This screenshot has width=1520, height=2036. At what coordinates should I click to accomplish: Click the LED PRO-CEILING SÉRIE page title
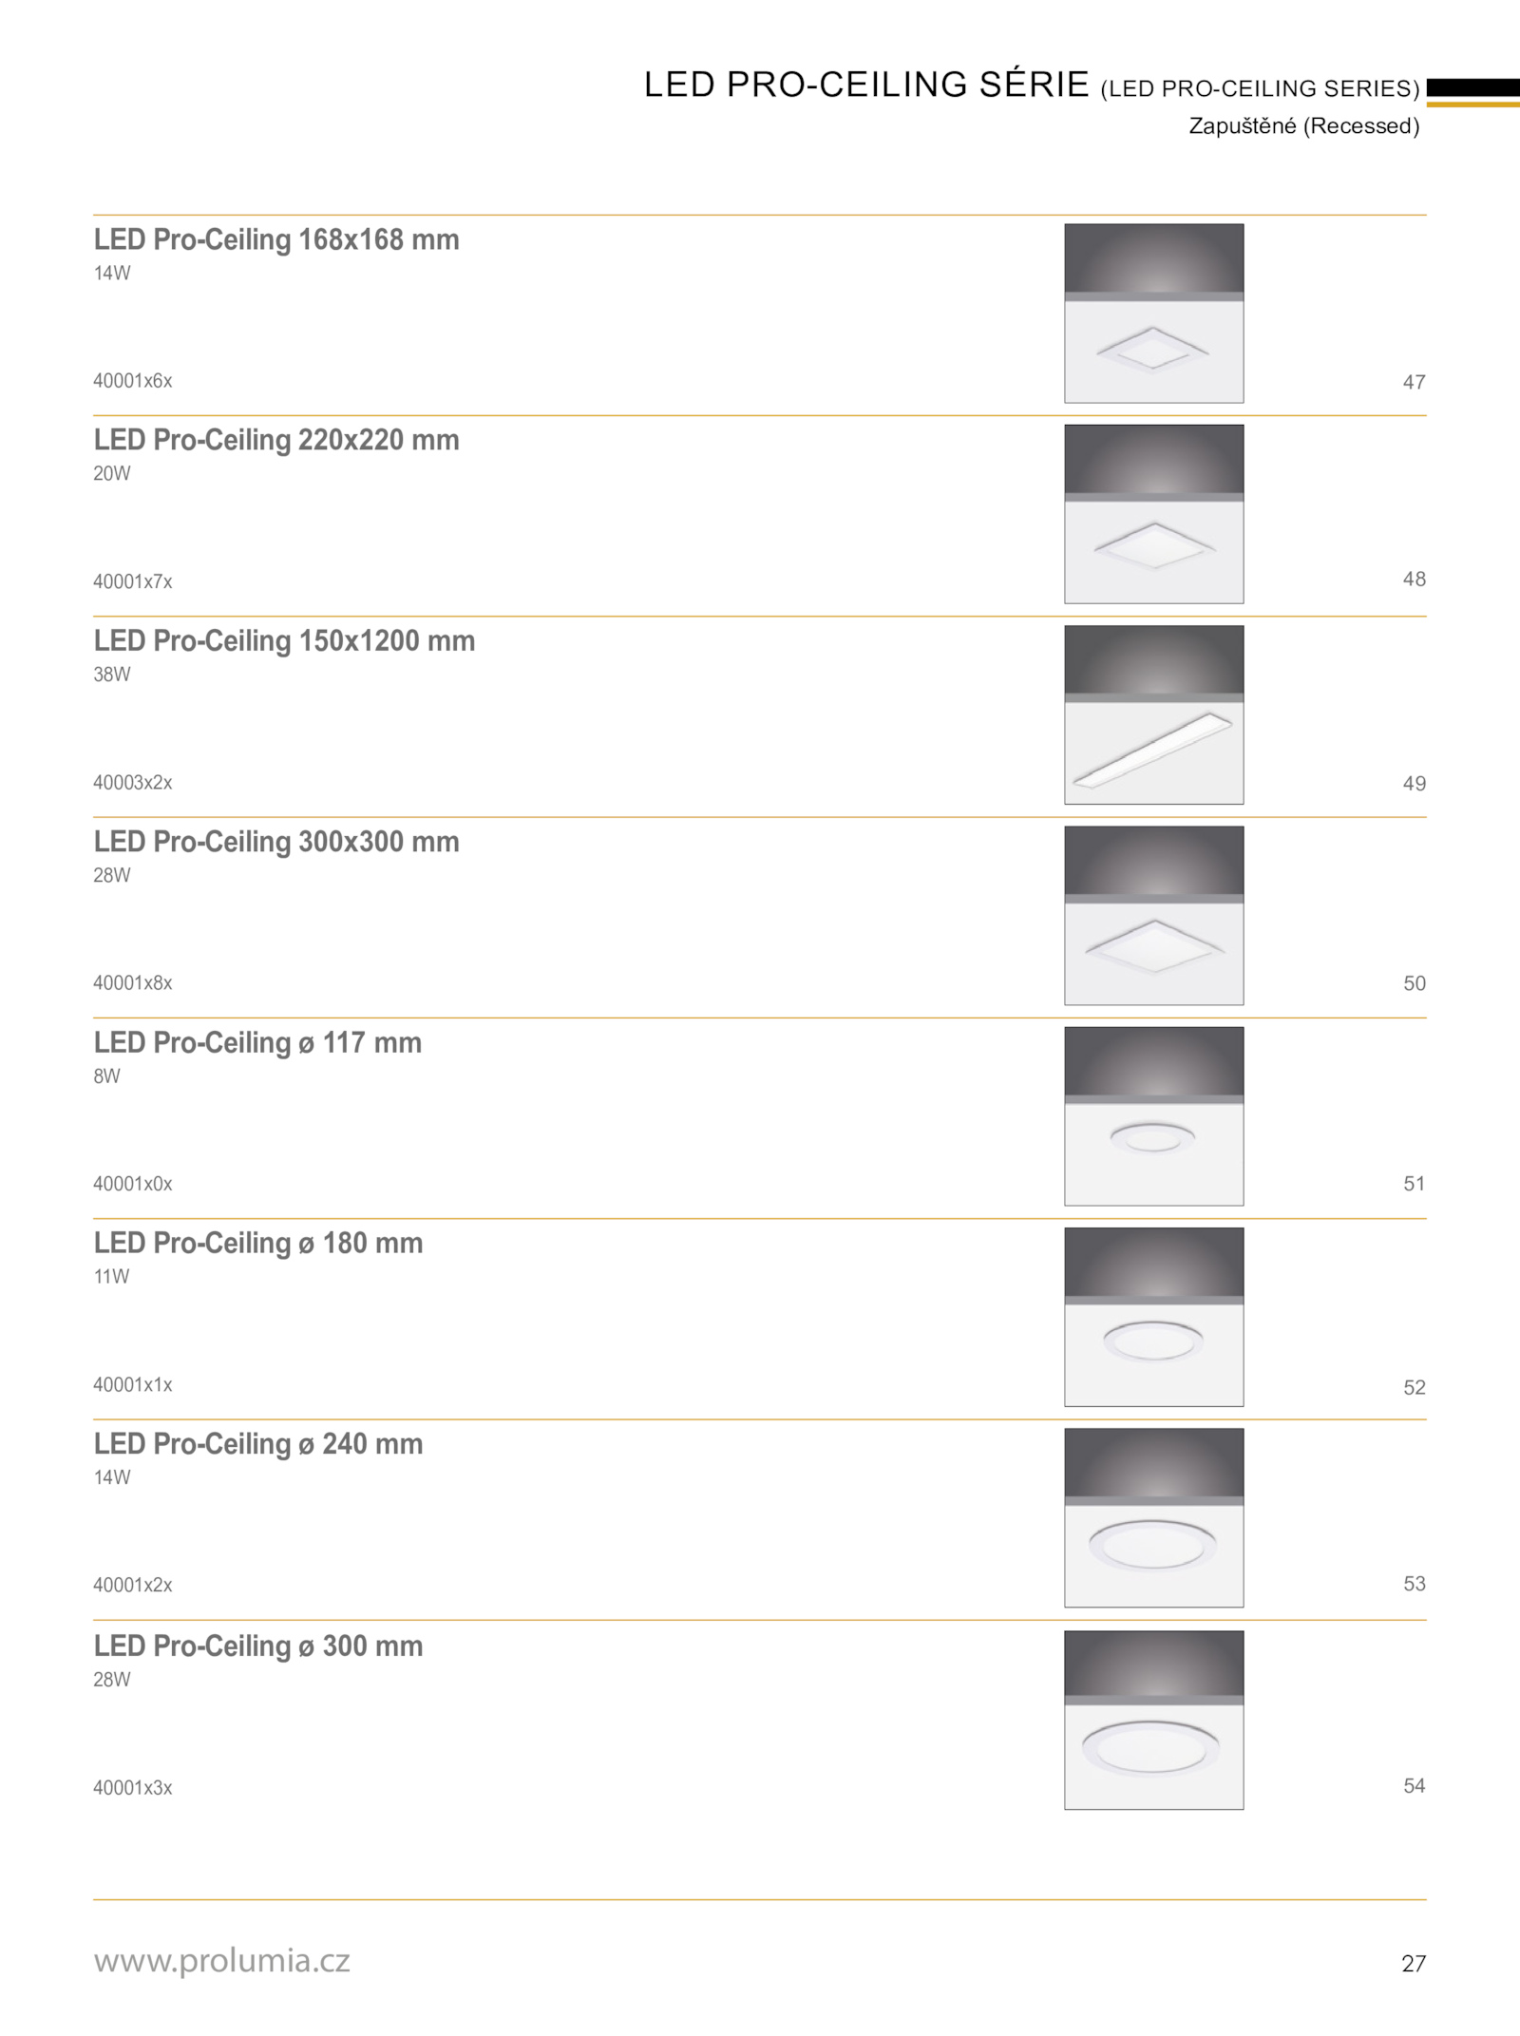point(866,85)
